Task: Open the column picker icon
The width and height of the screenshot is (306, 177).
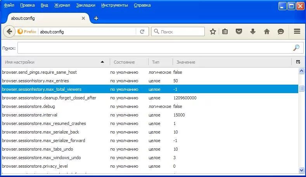Action: point(298,62)
